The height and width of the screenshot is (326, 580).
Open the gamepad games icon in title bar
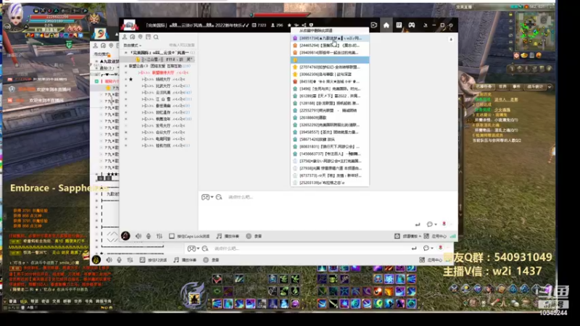click(x=411, y=25)
